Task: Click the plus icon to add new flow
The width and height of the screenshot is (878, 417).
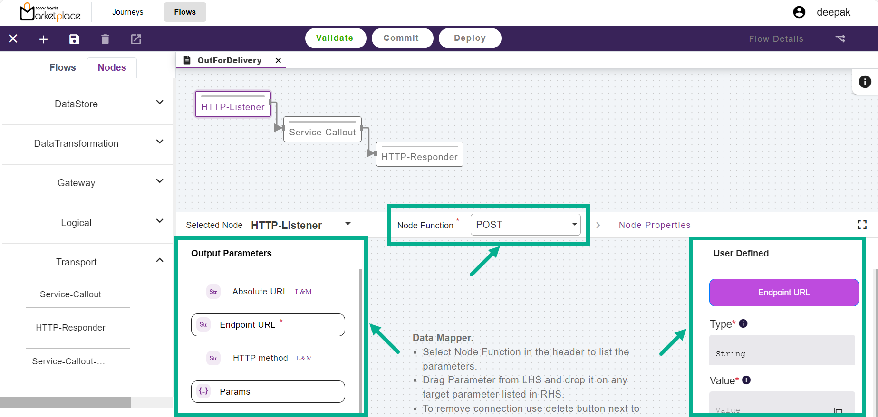Action: tap(43, 39)
